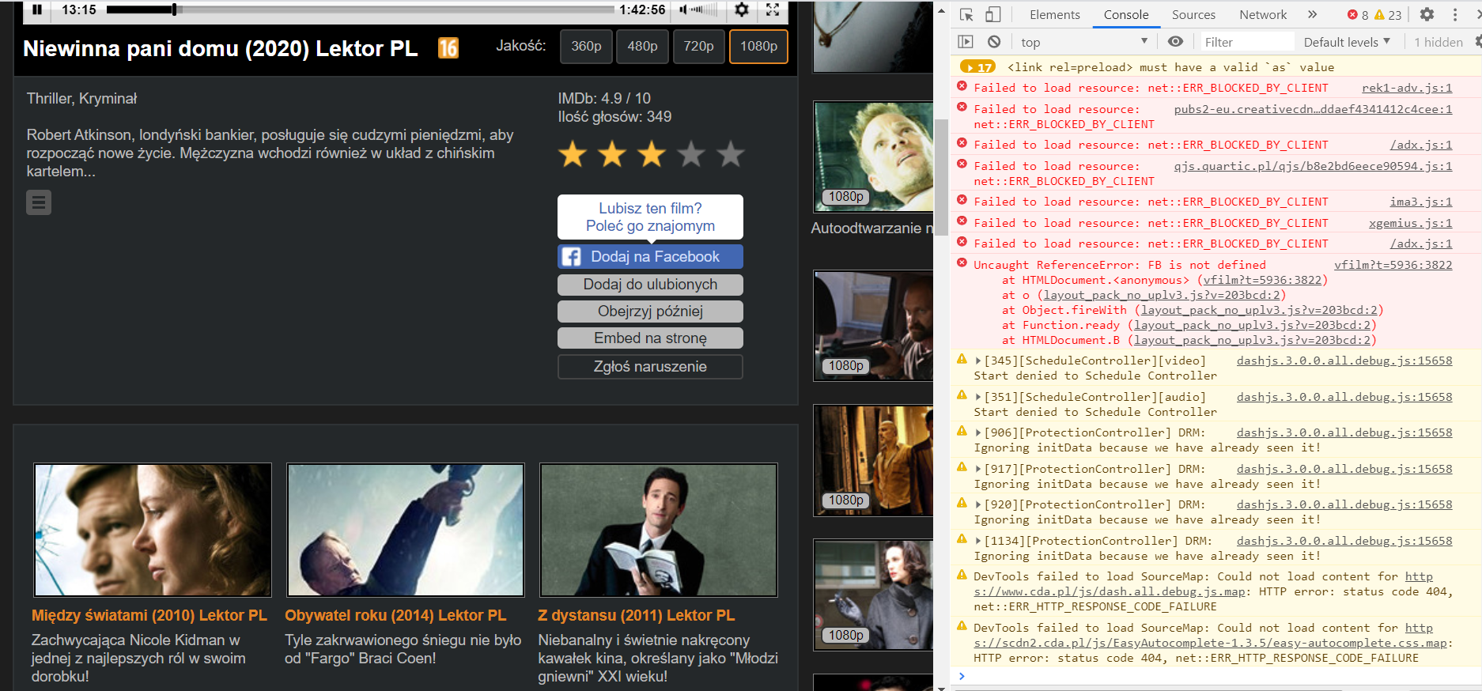
Task: Show more DevTools tabs chevron
Action: pyautogui.click(x=1313, y=14)
